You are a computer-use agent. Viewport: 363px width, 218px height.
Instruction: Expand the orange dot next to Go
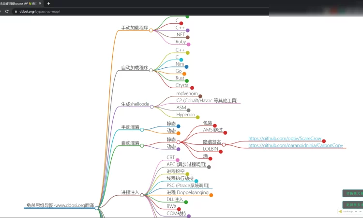(184, 74)
